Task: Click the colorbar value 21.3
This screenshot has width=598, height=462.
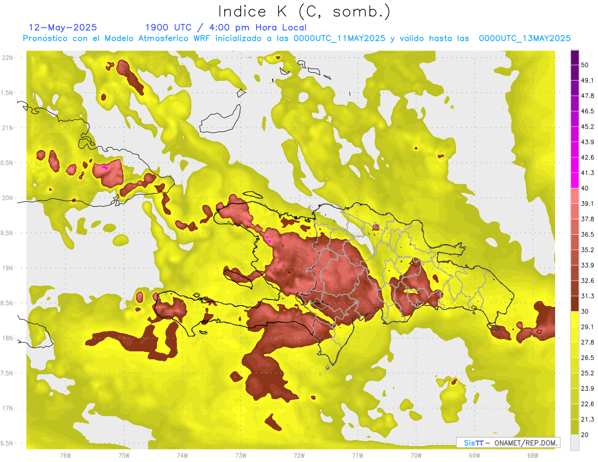Action: coord(588,419)
